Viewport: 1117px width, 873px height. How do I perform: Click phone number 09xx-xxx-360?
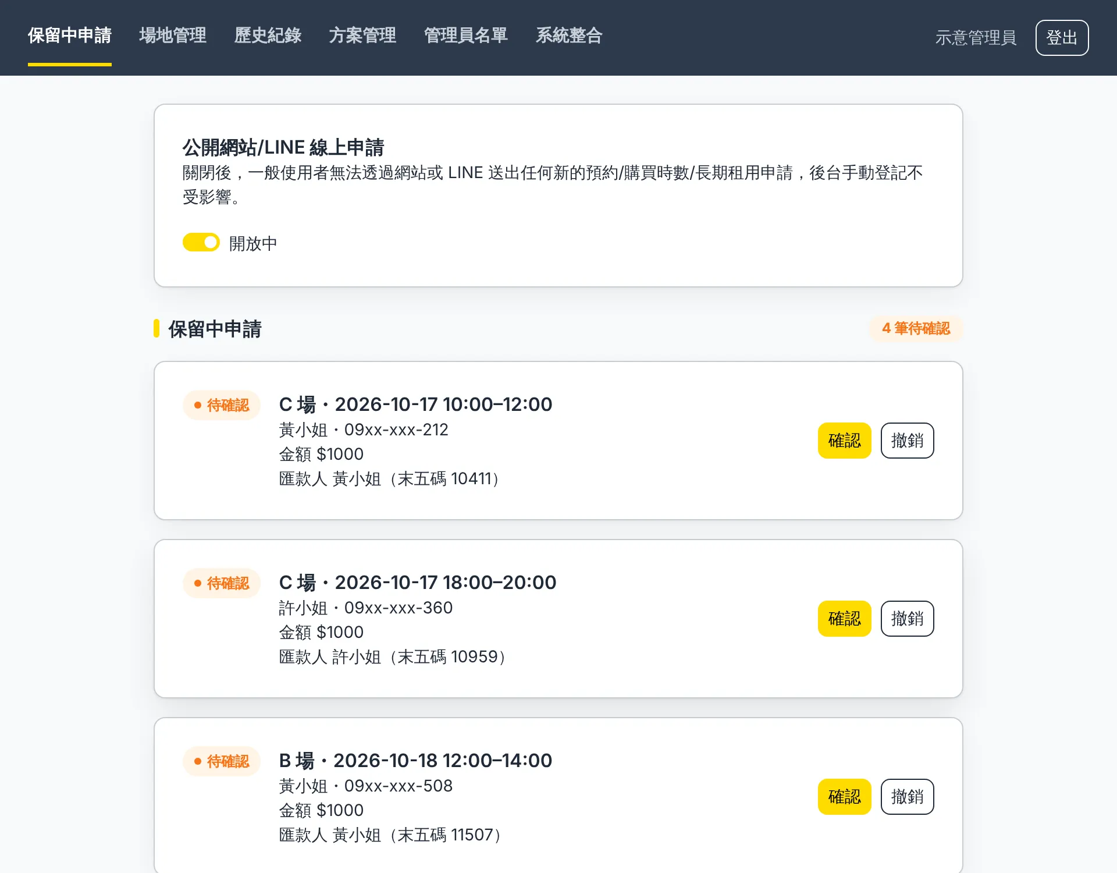(x=399, y=608)
